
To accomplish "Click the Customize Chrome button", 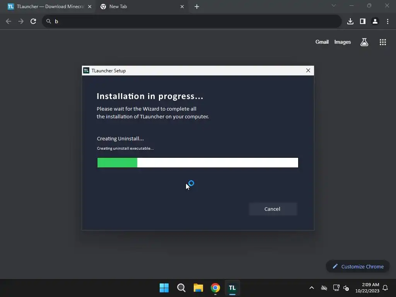I will coord(358,266).
